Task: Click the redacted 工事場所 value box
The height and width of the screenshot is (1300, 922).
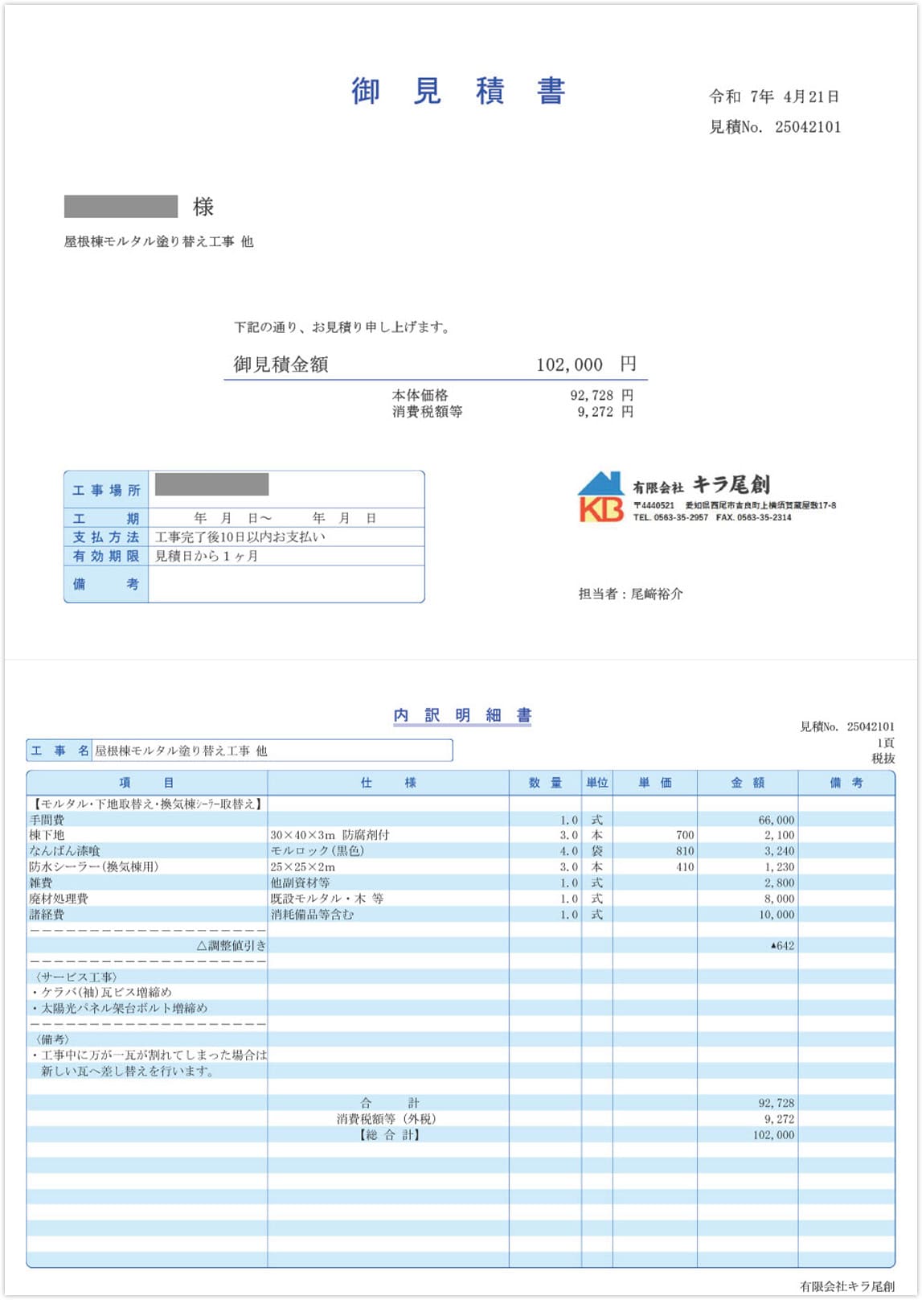Action: [211, 484]
